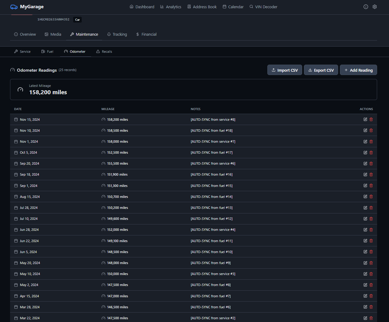Image resolution: width=389 pixels, height=322 pixels.
Task: Click the Import CSV button
Action: (x=284, y=70)
